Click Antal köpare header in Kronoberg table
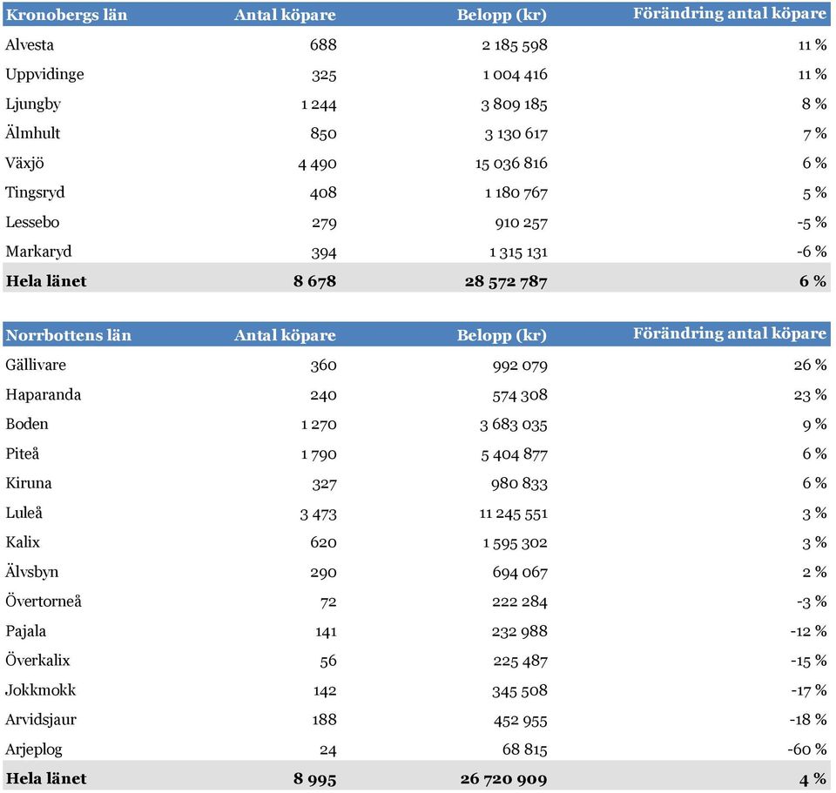The height and width of the screenshot is (793, 836). tap(285, 15)
